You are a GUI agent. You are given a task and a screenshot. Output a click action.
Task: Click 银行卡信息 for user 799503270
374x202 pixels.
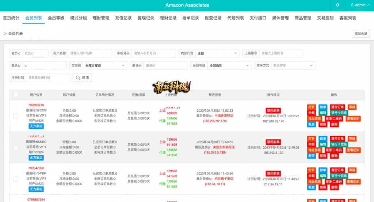point(339,113)
